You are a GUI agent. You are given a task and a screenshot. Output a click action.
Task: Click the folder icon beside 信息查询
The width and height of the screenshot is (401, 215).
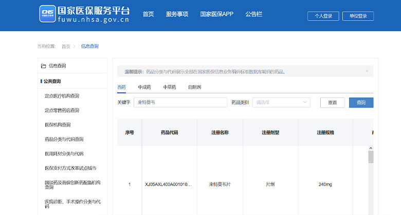point(44,66)
